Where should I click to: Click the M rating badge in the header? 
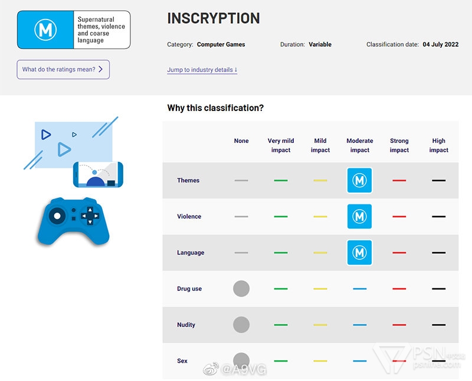click(x=45, y=29)
